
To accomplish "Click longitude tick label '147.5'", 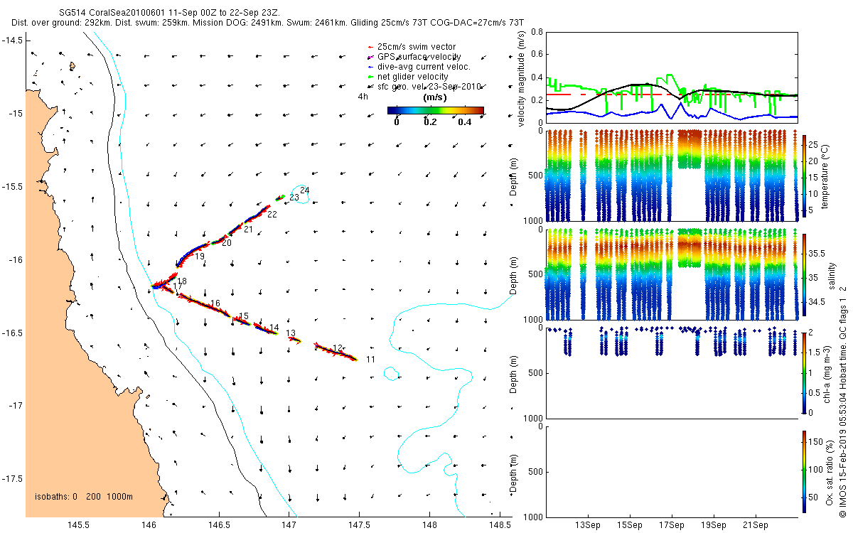I will coord(359,526).
